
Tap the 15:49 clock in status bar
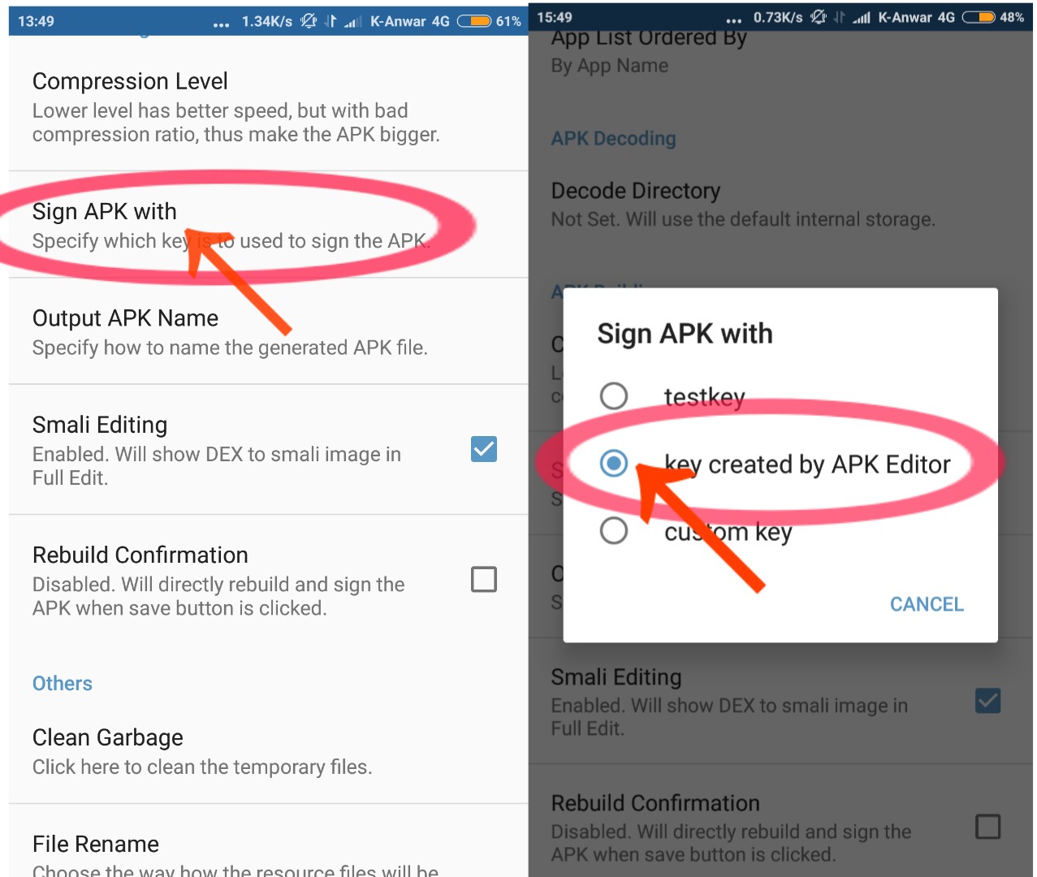(x=555, y=17)
